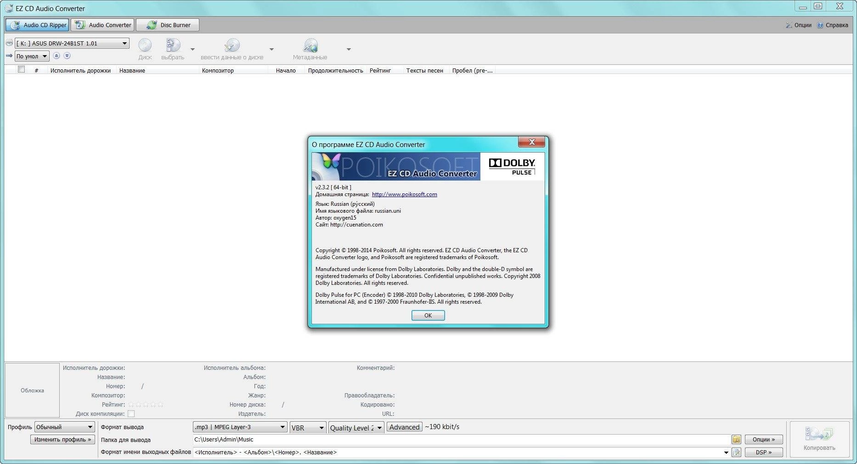Open the http://www.poikosoft.com link
Image resolution: width=857 pixels, height=464 pixels.
[x=404, y=194]
